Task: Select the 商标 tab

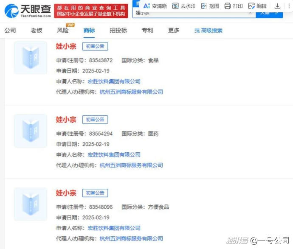Action: click(x=89, y=30)
